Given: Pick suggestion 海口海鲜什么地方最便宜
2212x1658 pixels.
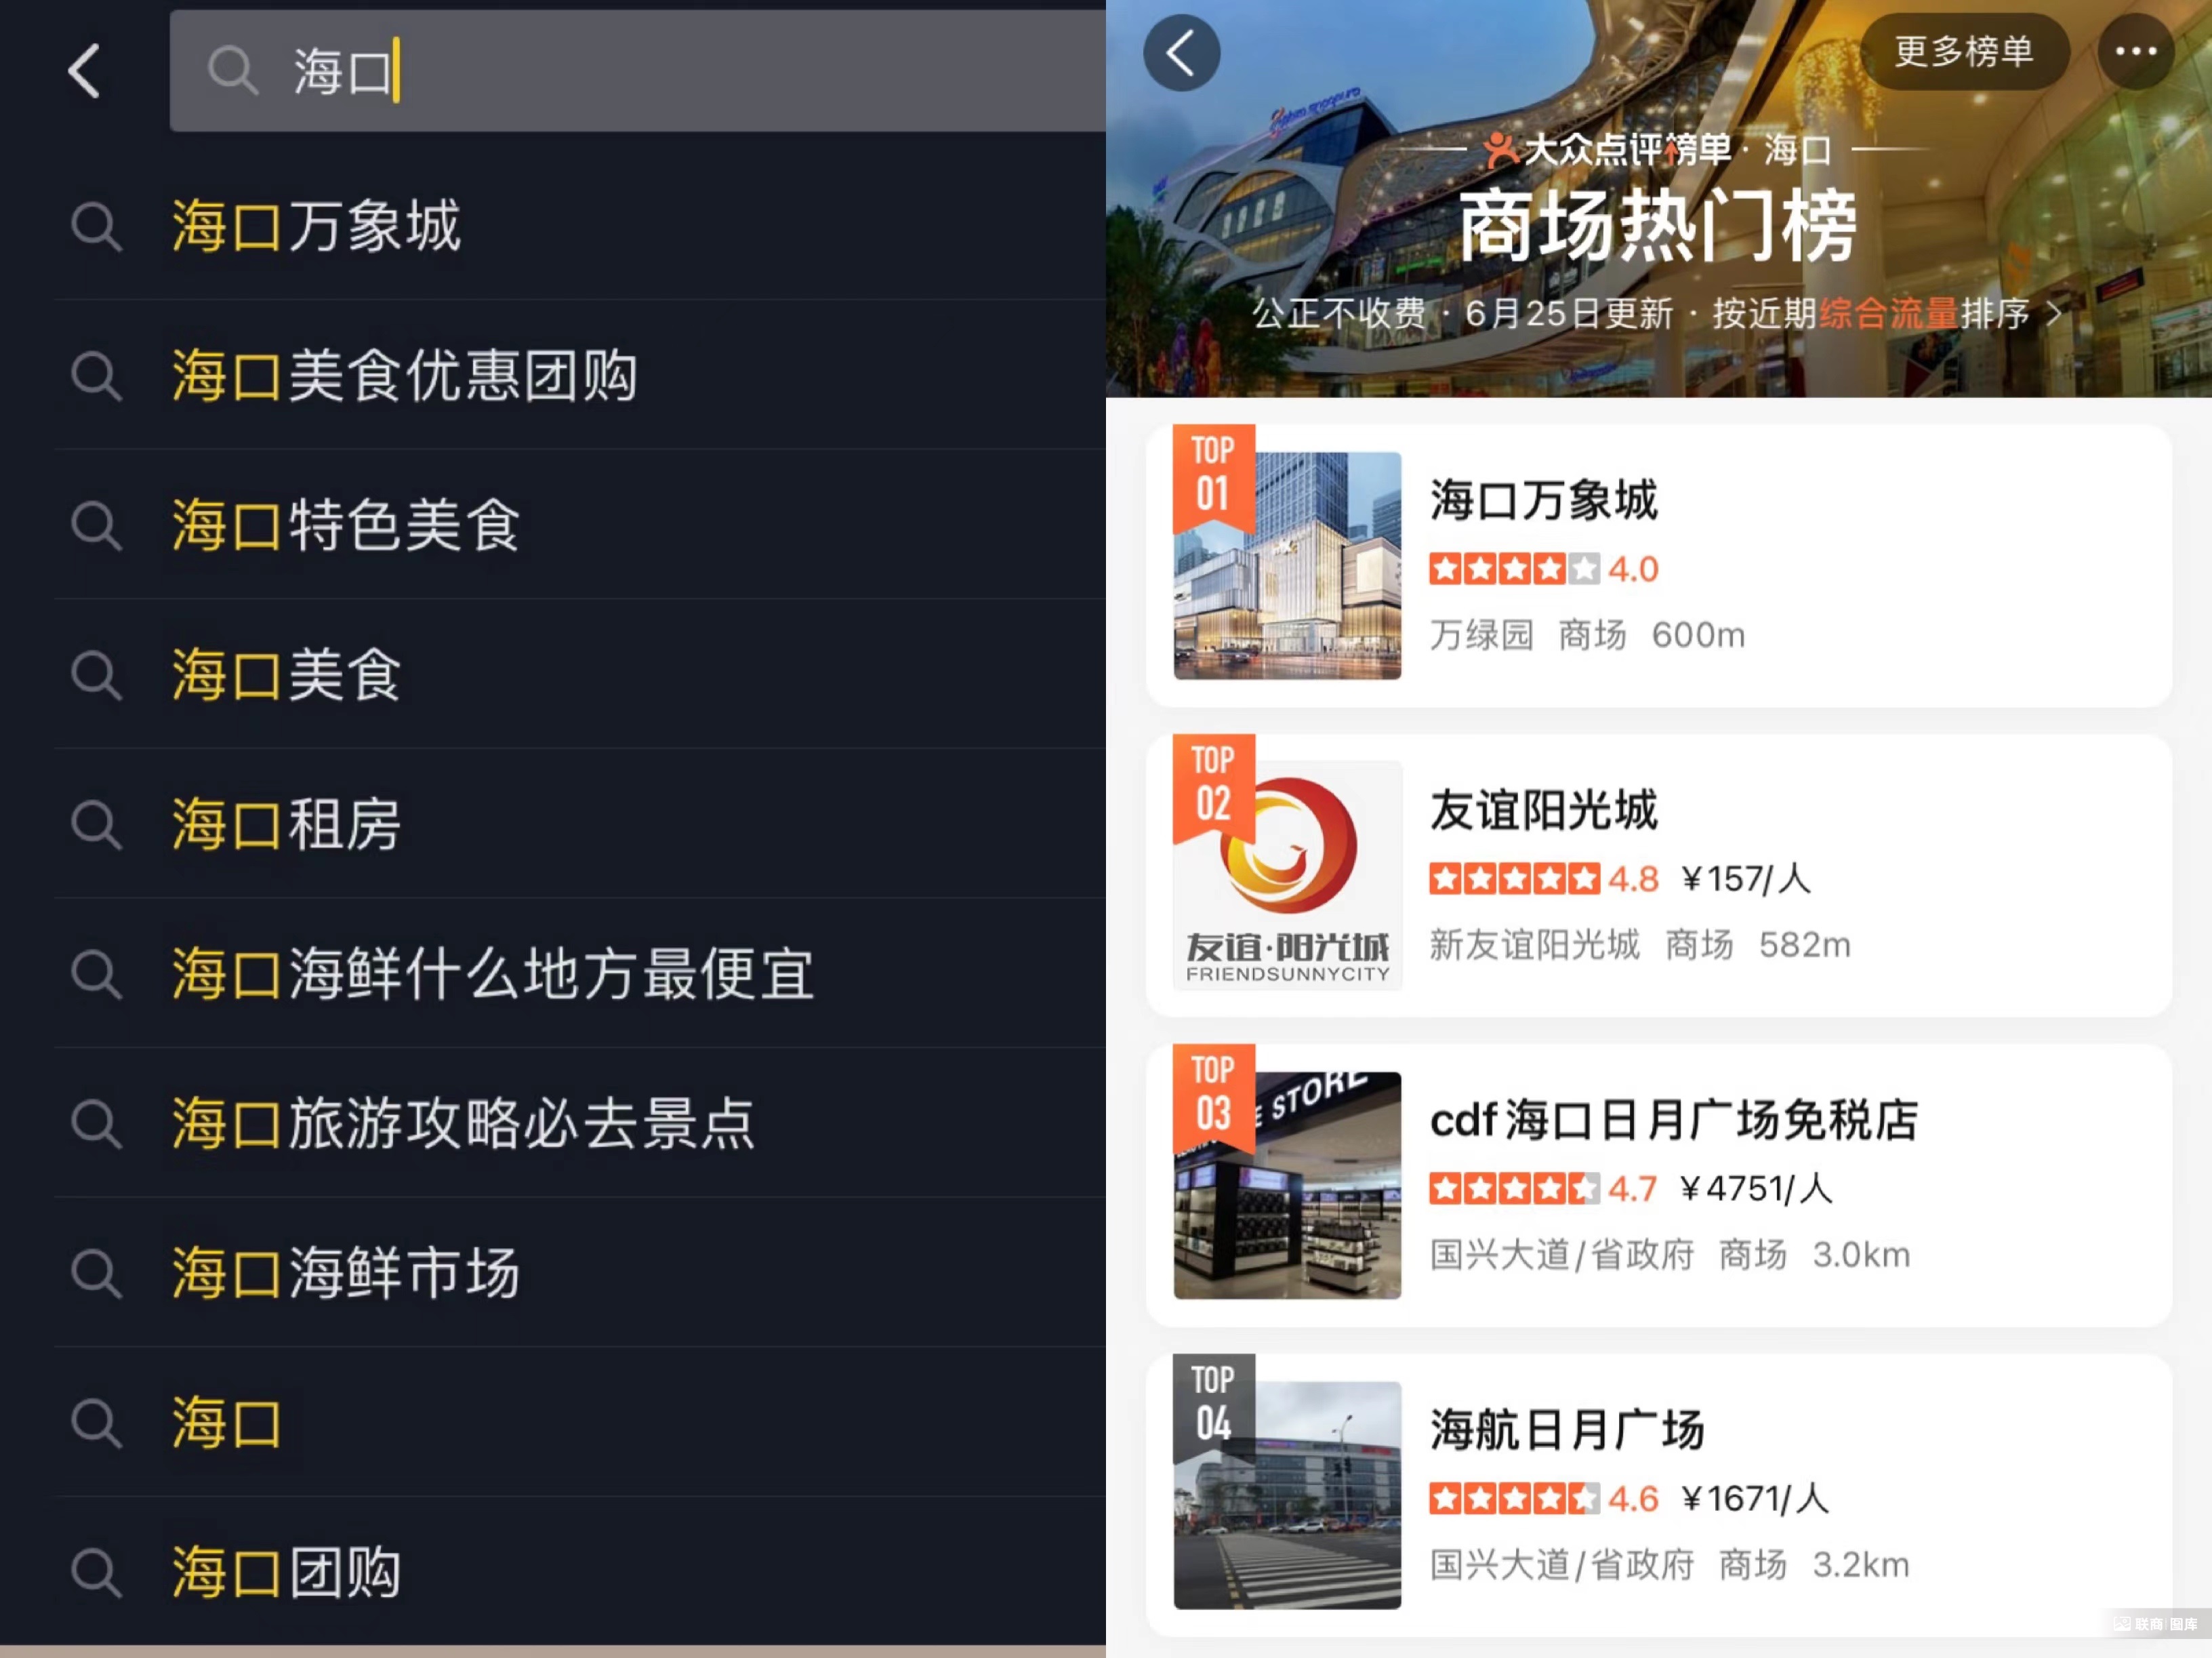Looking at the screenshot, I should (x=493, y=974).
